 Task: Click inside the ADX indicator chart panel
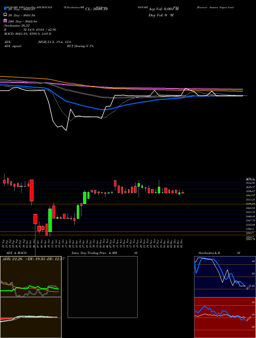31,277
